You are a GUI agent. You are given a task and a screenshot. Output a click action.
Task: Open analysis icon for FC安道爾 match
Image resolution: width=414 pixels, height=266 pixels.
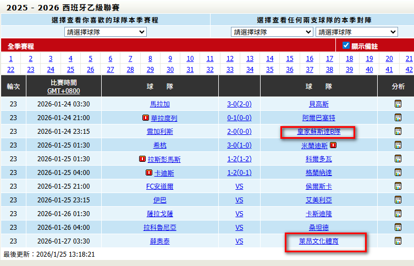398,186
